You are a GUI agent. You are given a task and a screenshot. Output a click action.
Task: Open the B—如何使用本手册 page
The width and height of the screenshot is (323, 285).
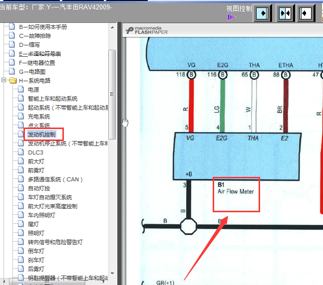pos(43,27)
